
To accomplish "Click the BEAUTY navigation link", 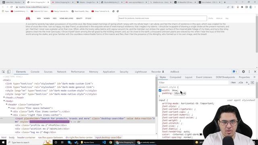I will coord(79,19).
